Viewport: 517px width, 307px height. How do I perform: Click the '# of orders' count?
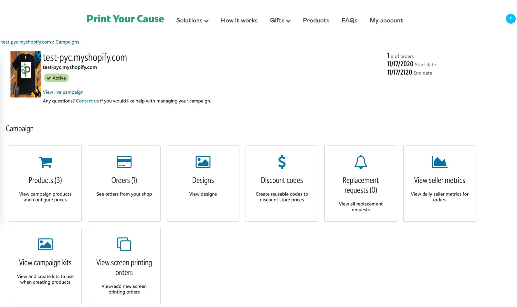(400, 56)
